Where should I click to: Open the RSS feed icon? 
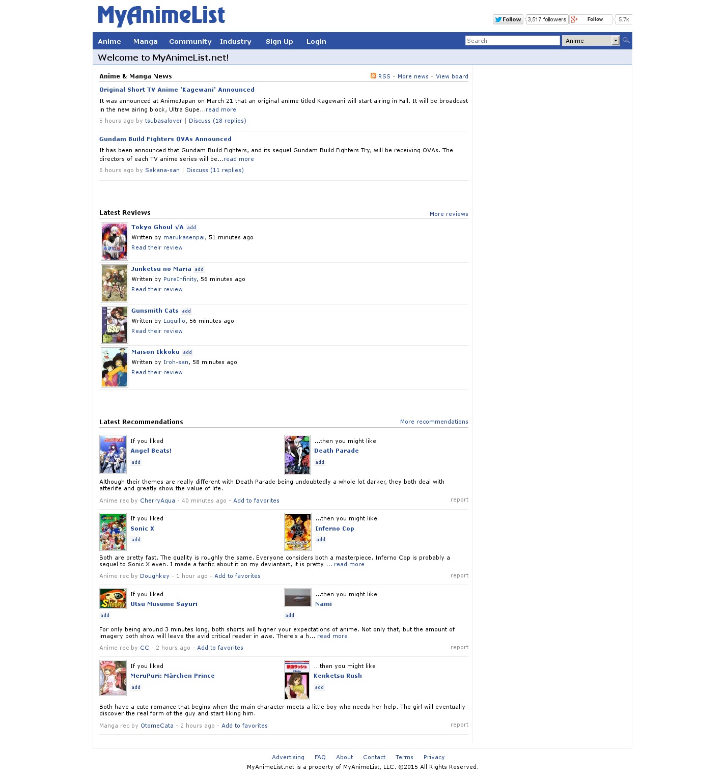click(x=373, y=76)
